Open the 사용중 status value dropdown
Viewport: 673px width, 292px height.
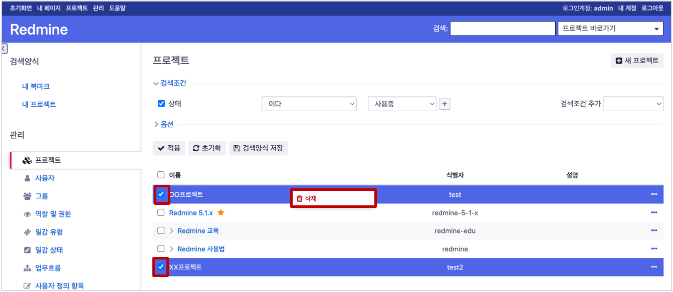[402, 104]
